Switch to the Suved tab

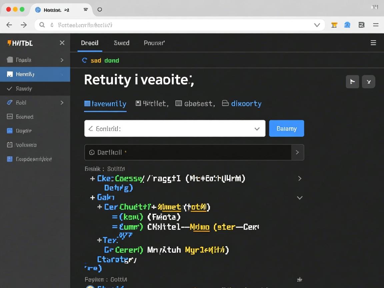[121, 43]
